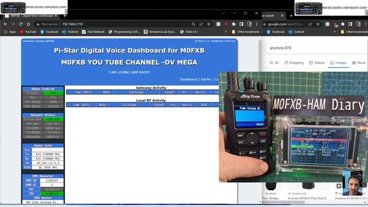Click the search box containing anytone 878
This screenshot has width=368, height=207.
coord(316,48)
